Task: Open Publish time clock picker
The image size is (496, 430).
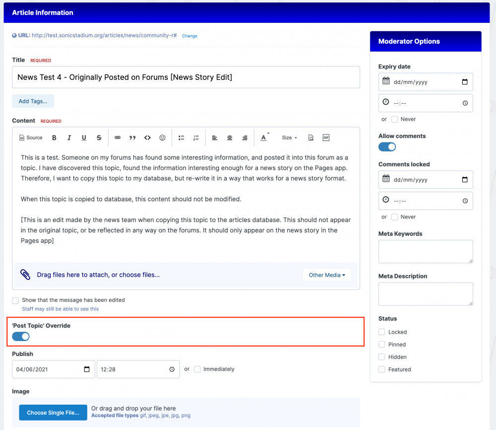Action: click(172, 369)
